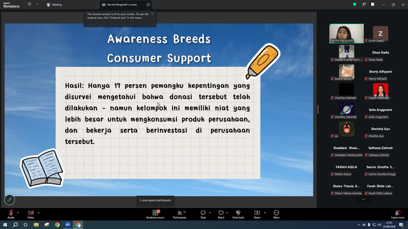Click Leave room
The width and height of the screenshot is (408, 229).
398,214
